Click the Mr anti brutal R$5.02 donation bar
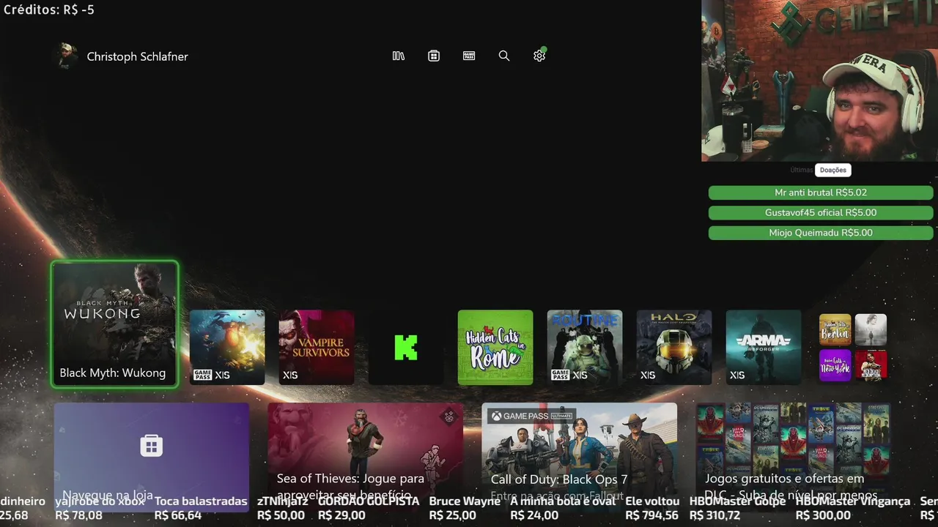938x527 pixels. 821,193
